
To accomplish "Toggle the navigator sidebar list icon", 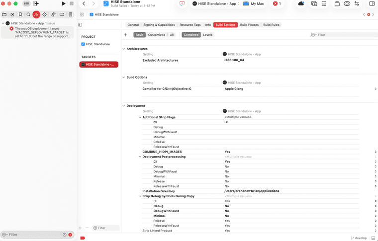I will click(x=26, y=3).
